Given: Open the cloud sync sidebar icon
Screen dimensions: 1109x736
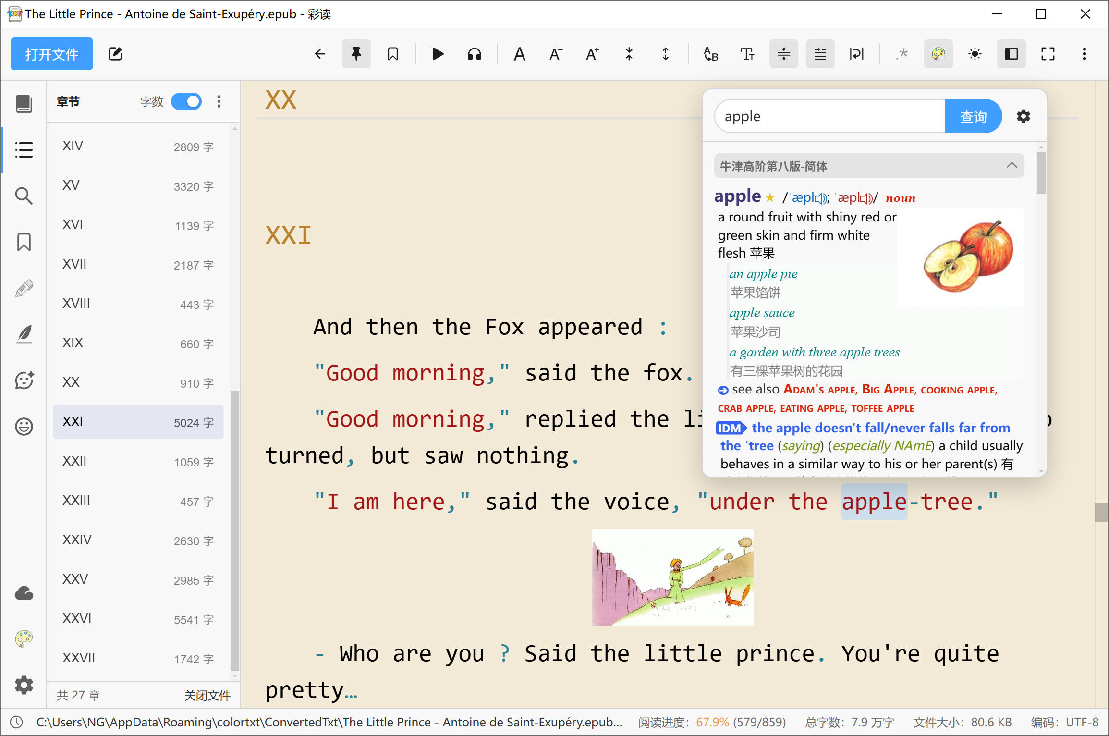Looking at the screenshot, I should tap(24, 593).
